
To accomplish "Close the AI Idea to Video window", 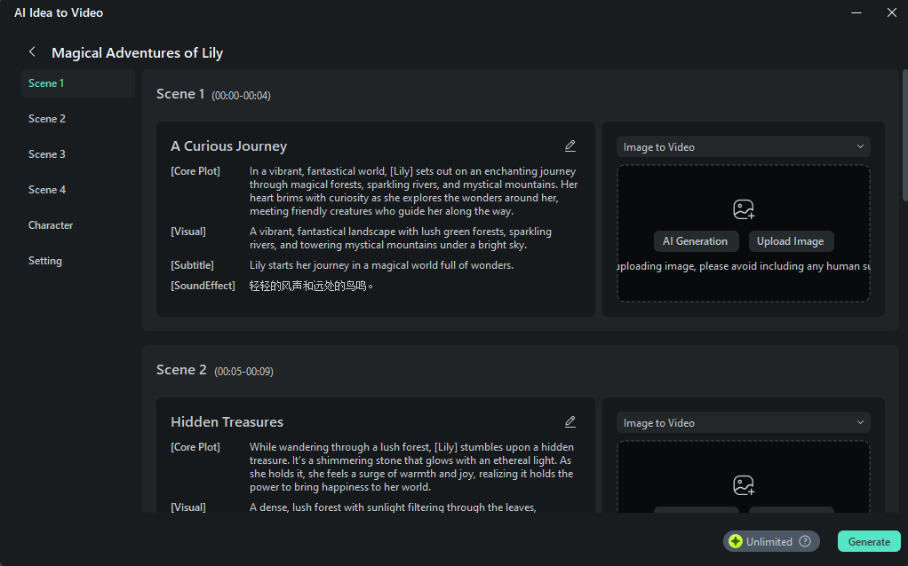I will tap(892, 12).
